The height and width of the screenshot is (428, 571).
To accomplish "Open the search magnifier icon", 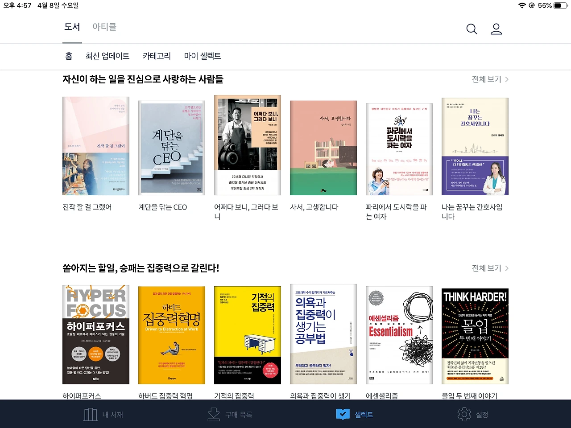I will coord(472,29).
